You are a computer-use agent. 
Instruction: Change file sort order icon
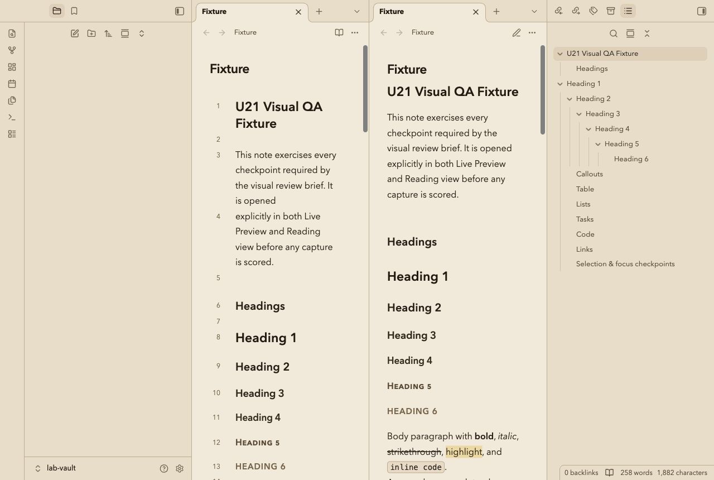click(108, 33)
